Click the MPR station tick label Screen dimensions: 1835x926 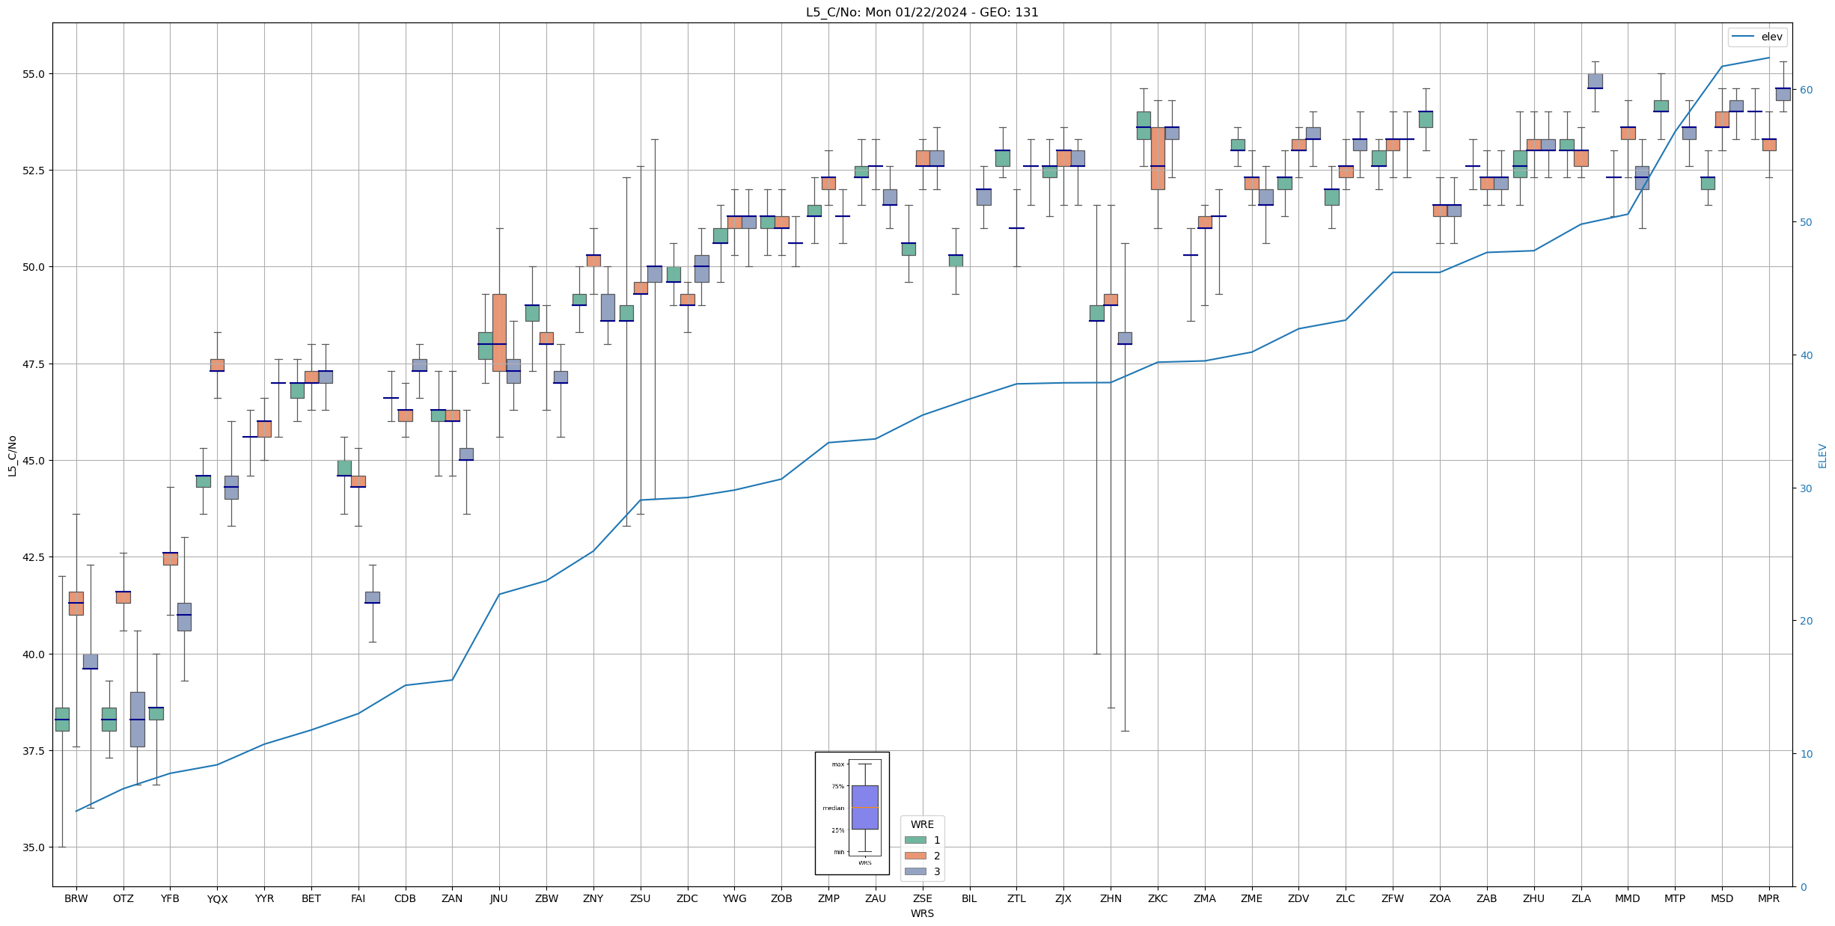pos(1768,898)
